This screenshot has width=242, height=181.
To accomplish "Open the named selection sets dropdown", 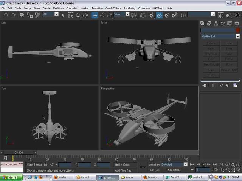I will point(213,14).
